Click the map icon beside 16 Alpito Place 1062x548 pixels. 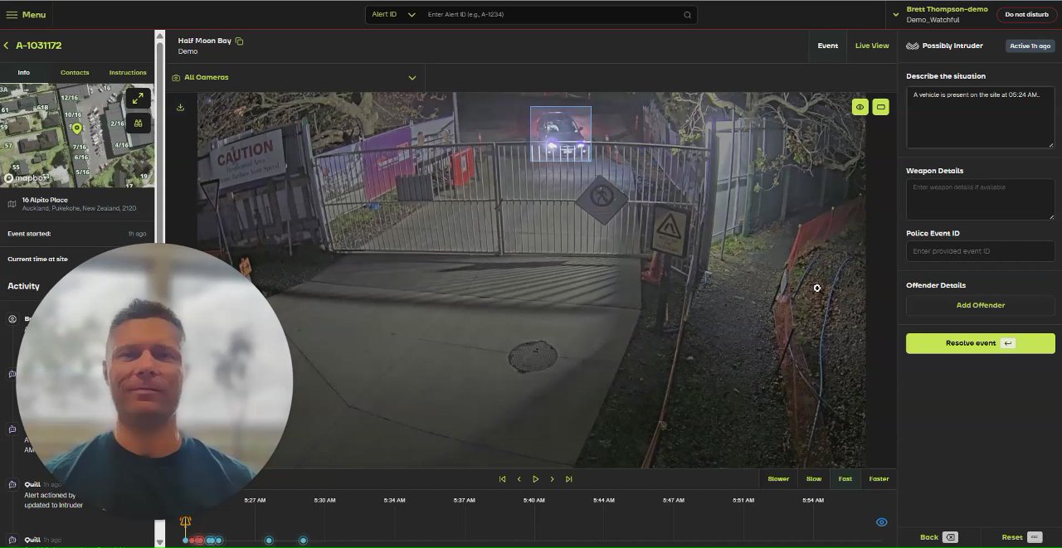(12, 204)
